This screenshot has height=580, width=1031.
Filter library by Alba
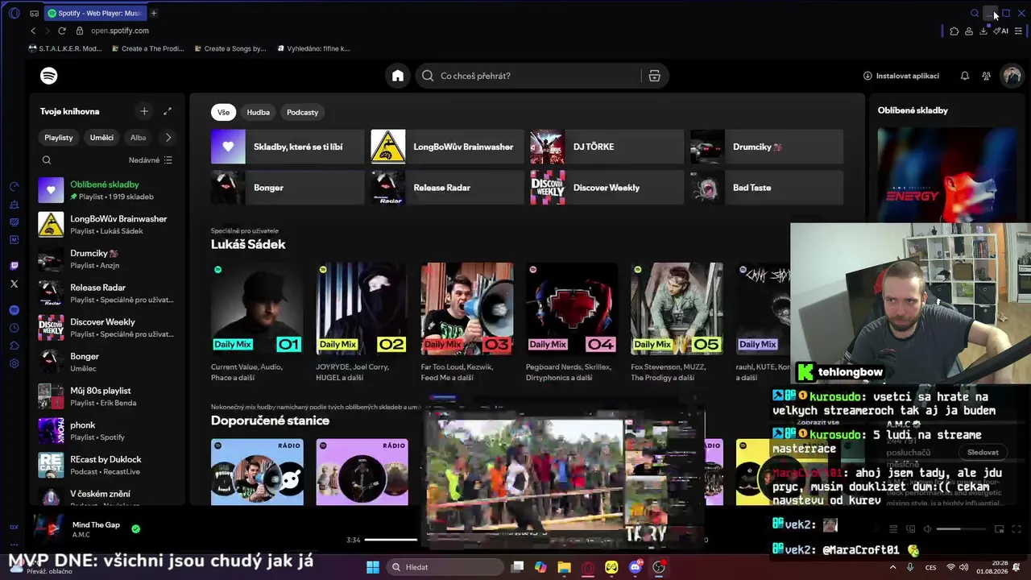pos(138,137)
